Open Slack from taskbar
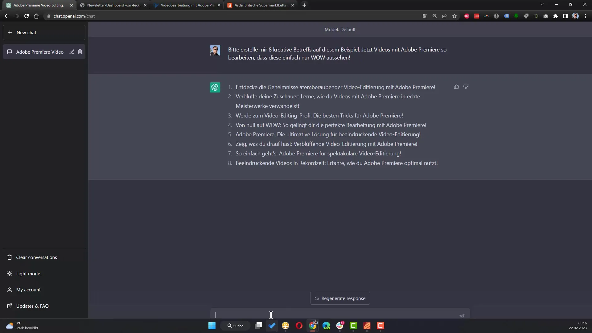 (x=340, y=326)
